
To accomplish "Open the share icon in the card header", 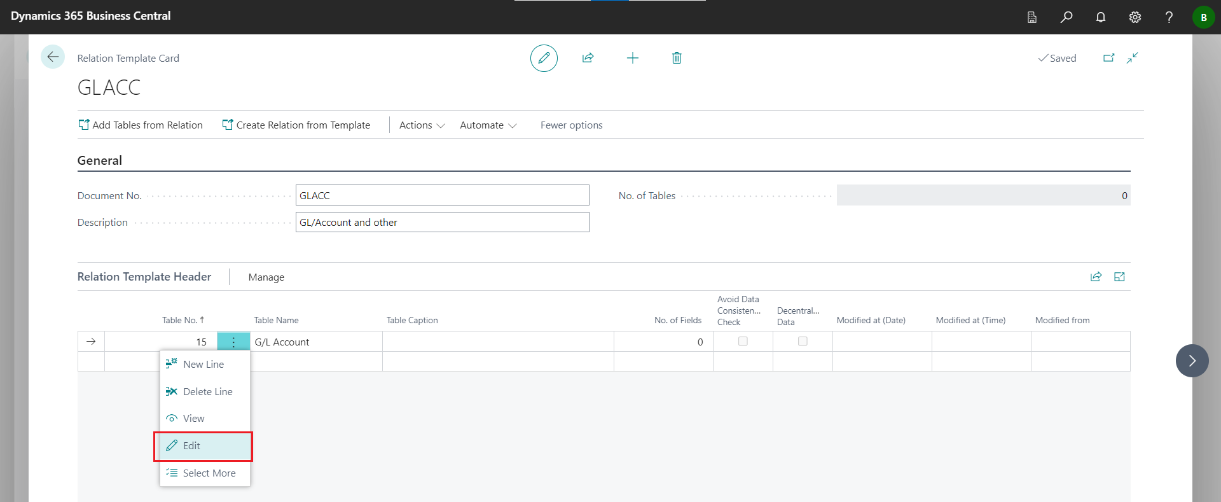I will [588, 58].
